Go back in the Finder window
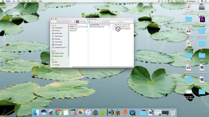The image size is (209, 117). click(52, 22)
